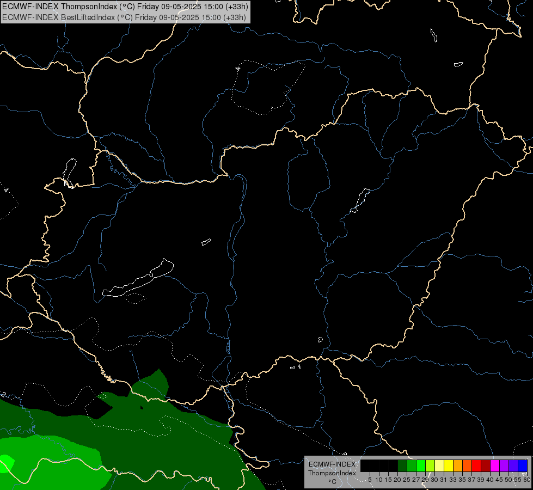The height and width of the screenshot is (490, 533).
Task: Click the legend tick label 40
Action: pyautogui.click(x=490, y=480)
